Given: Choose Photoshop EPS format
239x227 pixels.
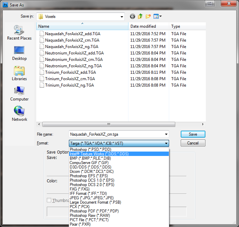Looking at the screenshot, I should pyautogui.click(x=119, y=176).
